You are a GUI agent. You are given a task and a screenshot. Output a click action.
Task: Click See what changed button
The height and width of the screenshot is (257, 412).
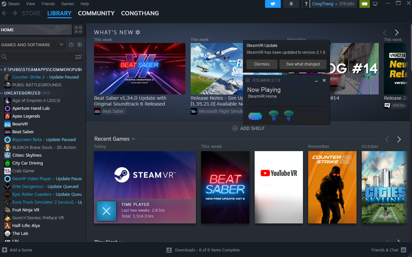(303, 64)
